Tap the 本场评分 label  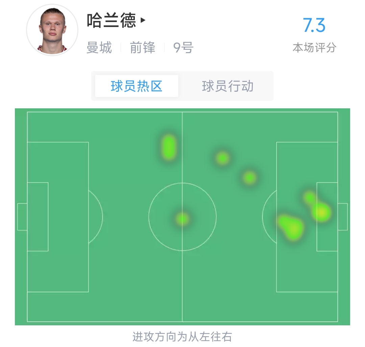pos(315,48)
